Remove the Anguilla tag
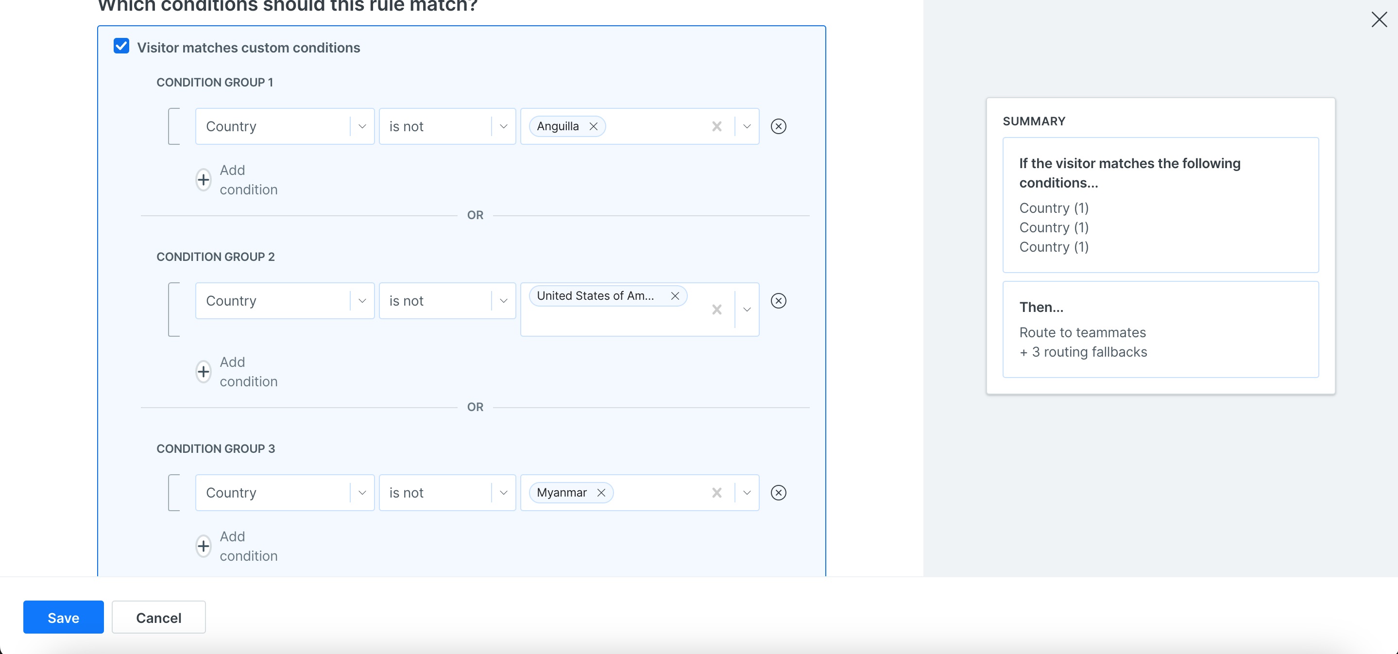 pyautogui.click(x=594, y=126)
